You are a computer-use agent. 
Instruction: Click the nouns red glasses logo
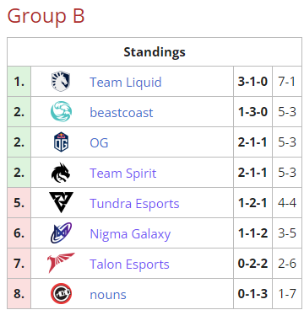pyautogui.click(x=61, y=293)
